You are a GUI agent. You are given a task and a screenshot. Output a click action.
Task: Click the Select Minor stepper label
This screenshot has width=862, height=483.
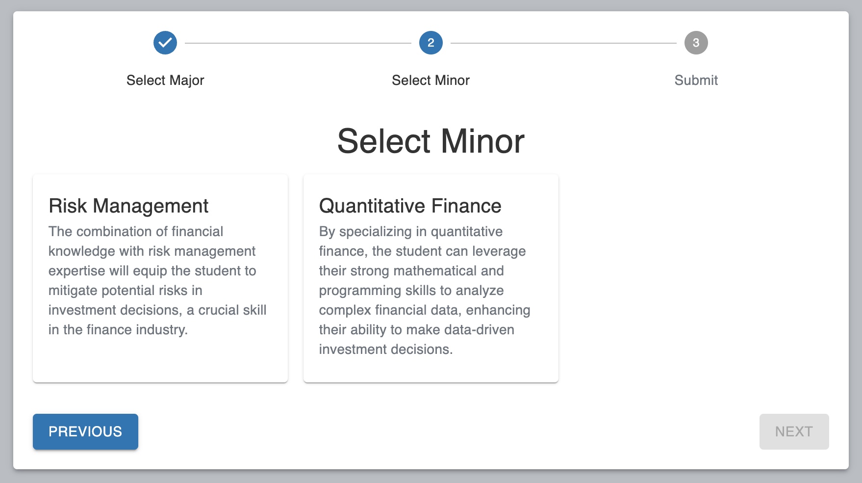click(431, 80)
